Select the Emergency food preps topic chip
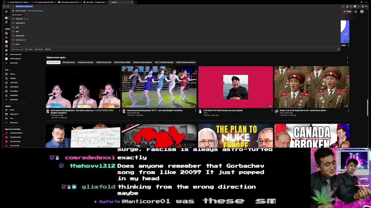Screen dimensions: 371x208 pyautogui.click(x=86, y=62)
